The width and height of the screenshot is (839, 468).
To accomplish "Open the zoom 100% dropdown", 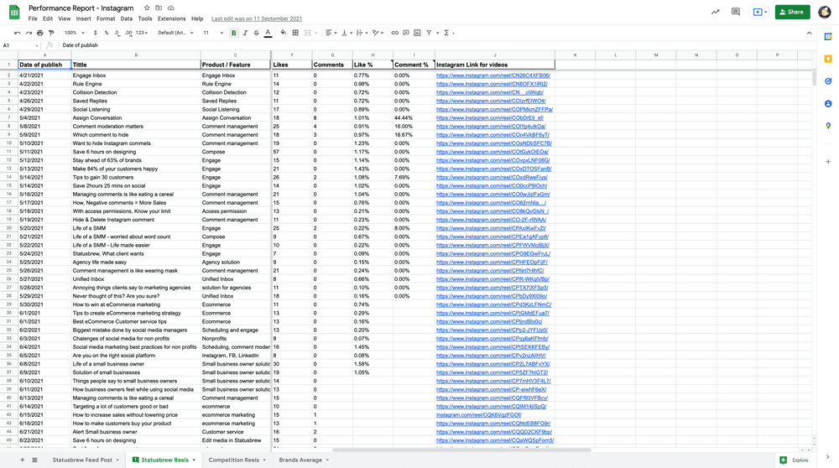I will tap(73, 33).
